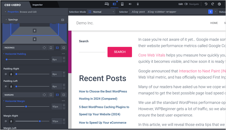This screenshot has height=130, width=226.
Task: Toggle Padding-Left lock icon
Action: point(11,86)
